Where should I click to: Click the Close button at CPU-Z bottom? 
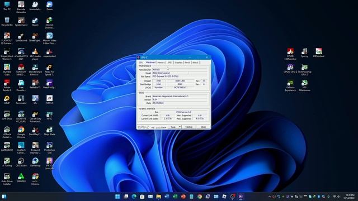(203, 127)
